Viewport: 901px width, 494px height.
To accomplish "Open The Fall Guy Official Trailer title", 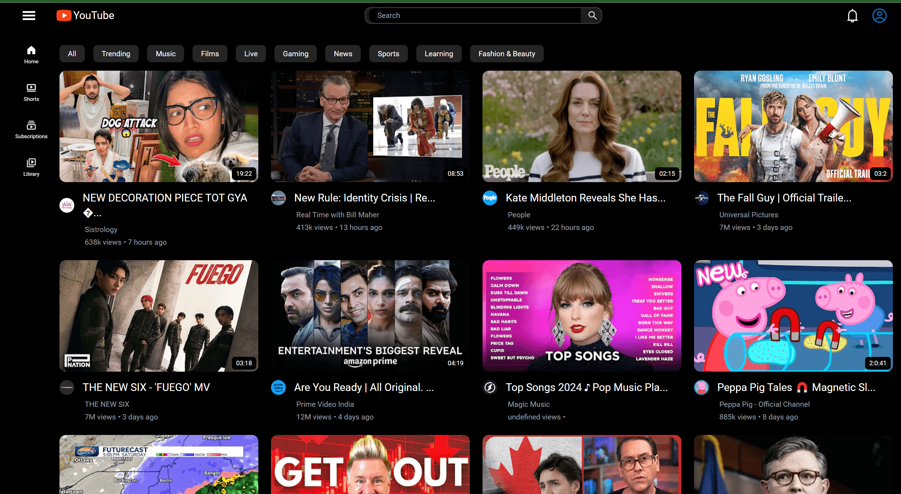I will click(x=784, y=198).
